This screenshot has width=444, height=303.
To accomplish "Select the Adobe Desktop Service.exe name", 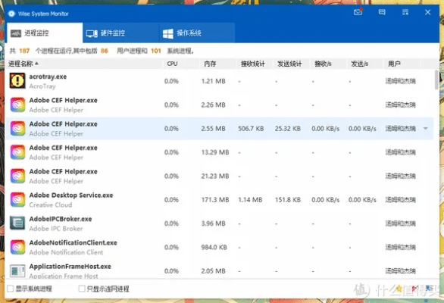I will pos(71,195).
